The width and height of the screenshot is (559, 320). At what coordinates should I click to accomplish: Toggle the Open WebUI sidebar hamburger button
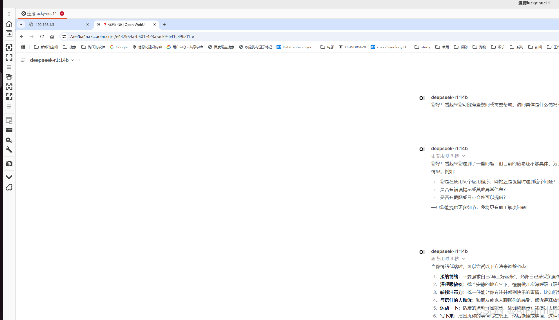click(x=23, y=60)
